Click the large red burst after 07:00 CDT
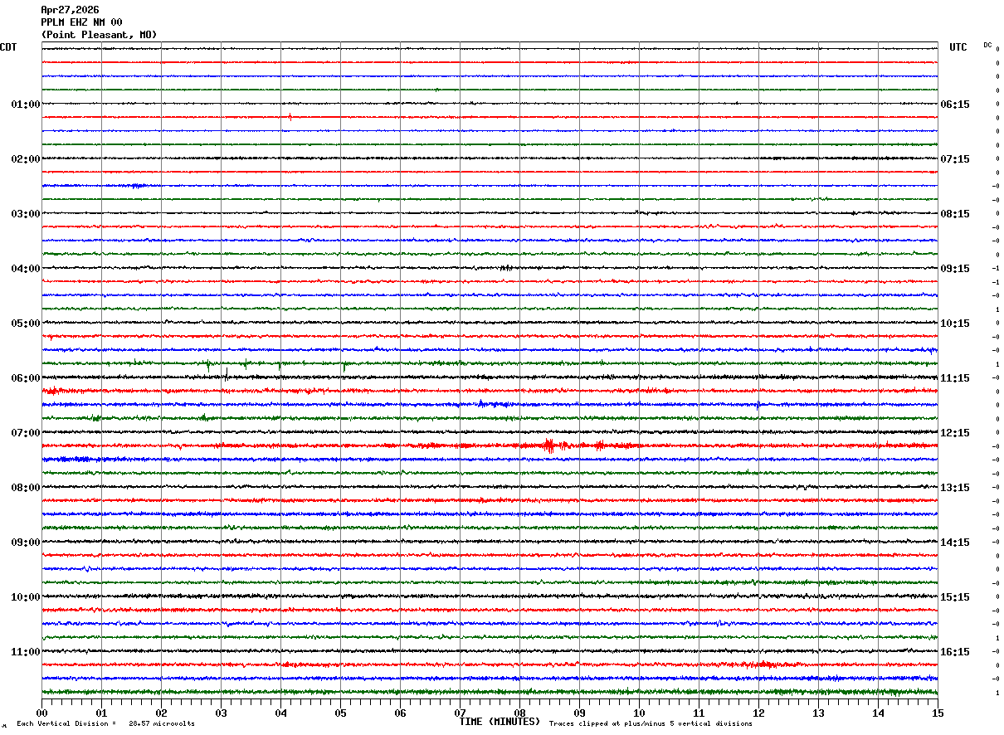The height and width of the screenshot is (735, 1004). point(549,445)
